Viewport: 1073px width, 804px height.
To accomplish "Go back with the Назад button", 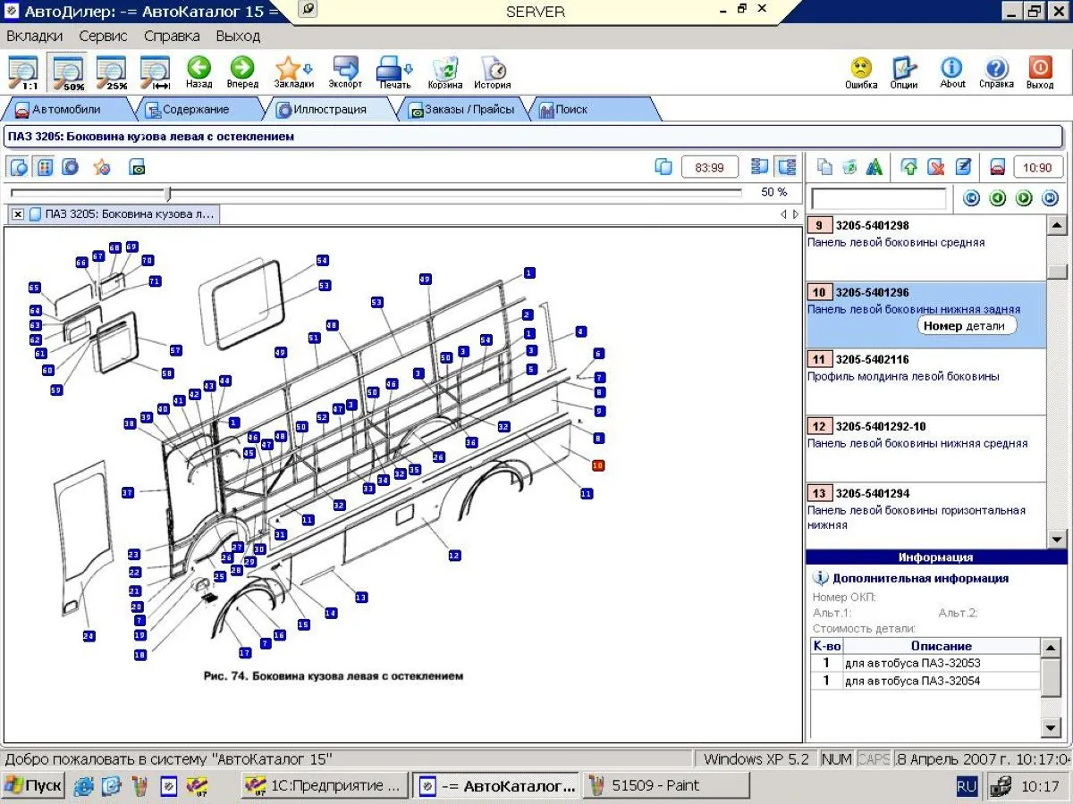I will coord(199,72).
